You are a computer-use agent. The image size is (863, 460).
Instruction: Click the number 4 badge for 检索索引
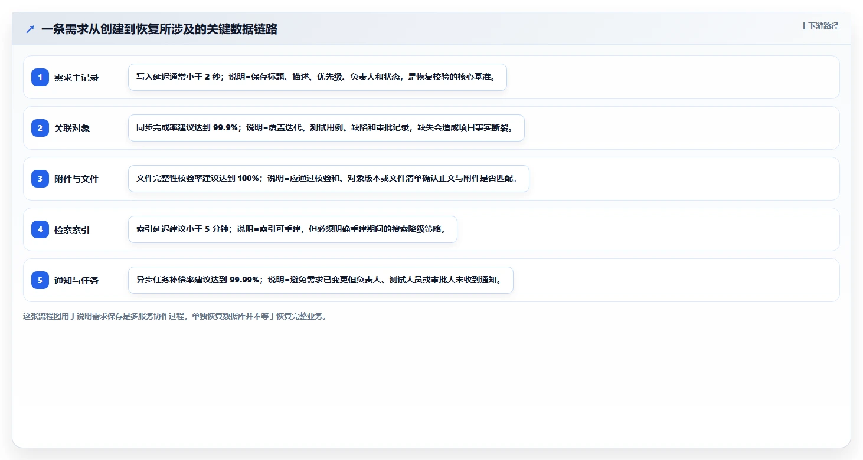click(x=40, y=229)
